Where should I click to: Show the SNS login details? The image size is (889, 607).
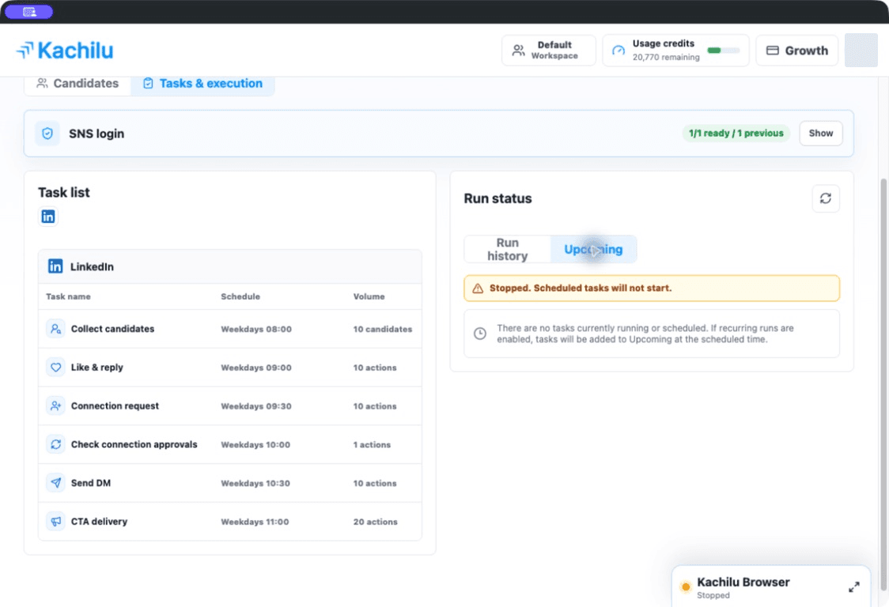point(820,134)
